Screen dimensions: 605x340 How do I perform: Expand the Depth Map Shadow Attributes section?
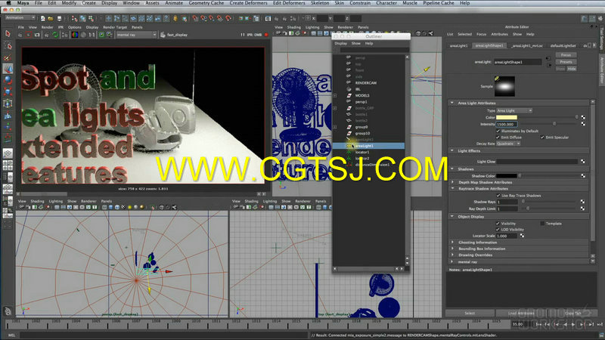tap(452, 182)
